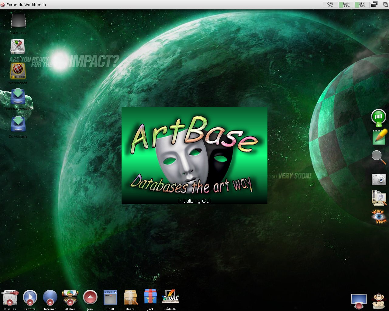The width and height of the screenshot is (389, 311).
Task: Open the Internet dock drawer
Action: [x=50, y=298]
